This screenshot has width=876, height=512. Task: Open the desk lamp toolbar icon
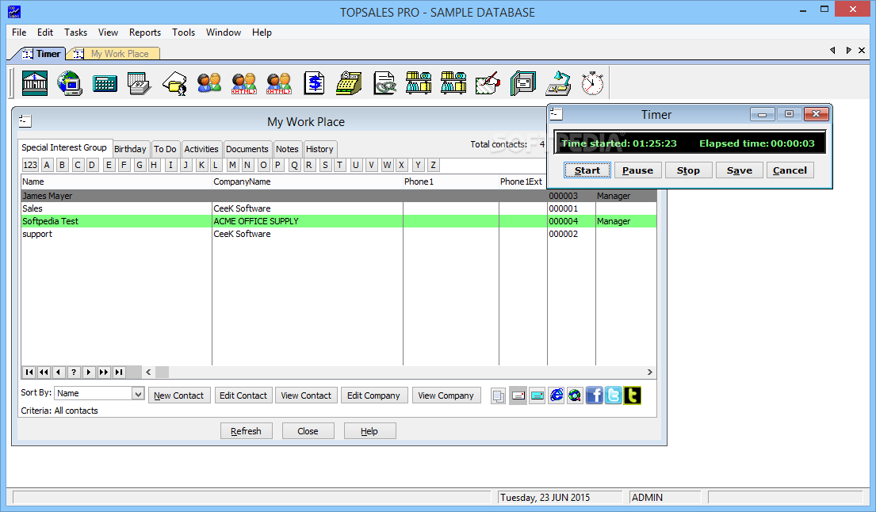pos(558,83)
